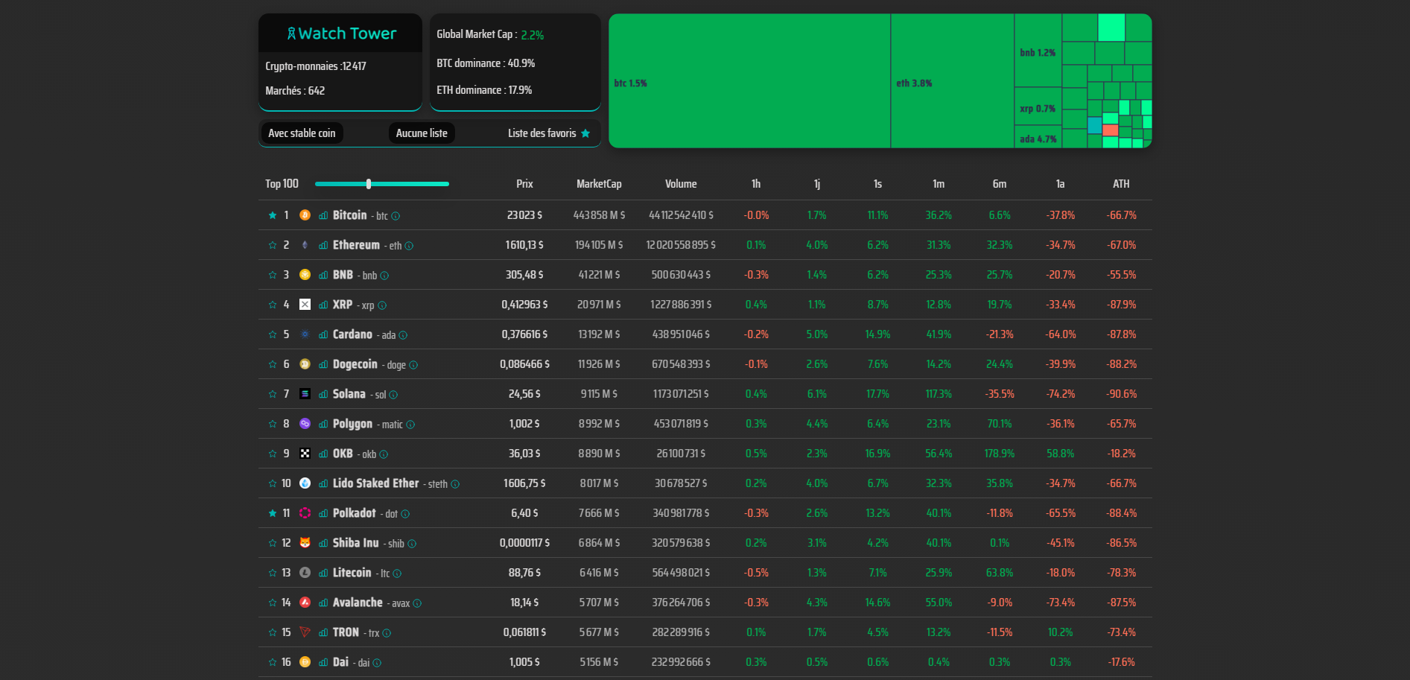The height and width of the screenshot is (680, 1410).
Task: Click the info icon beside Dogecoin
Action: coord(413,365)
